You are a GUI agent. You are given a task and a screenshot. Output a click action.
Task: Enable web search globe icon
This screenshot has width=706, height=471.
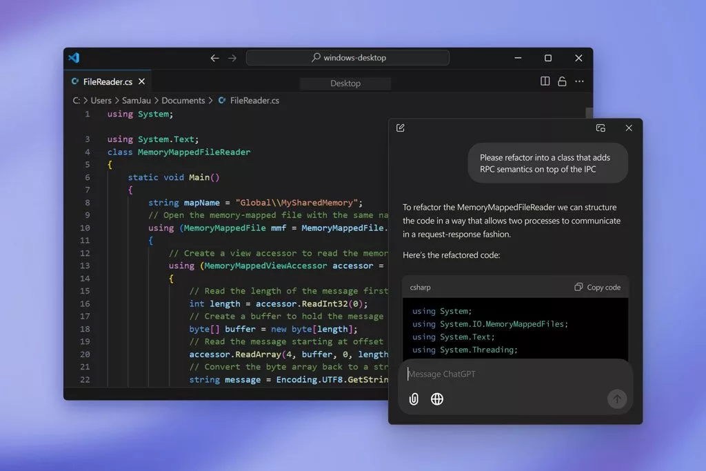tap(436, 399)
